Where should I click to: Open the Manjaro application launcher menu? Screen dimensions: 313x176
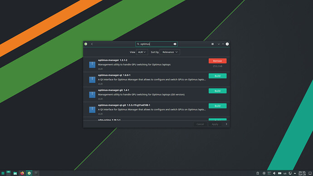coord(3,173)
